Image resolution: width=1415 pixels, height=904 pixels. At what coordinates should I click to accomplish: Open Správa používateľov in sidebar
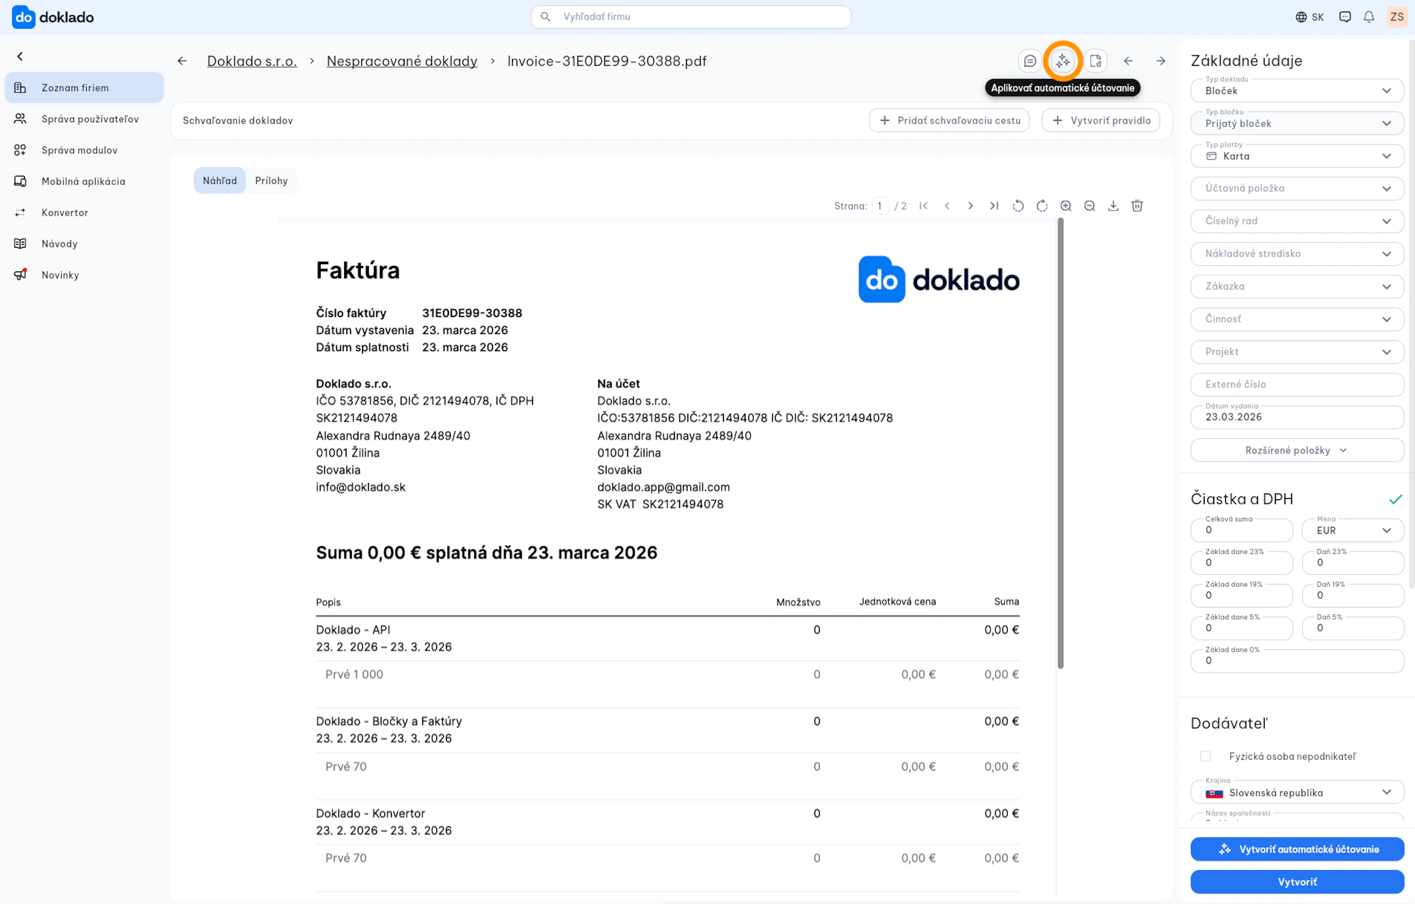click(x=84, y=119)
